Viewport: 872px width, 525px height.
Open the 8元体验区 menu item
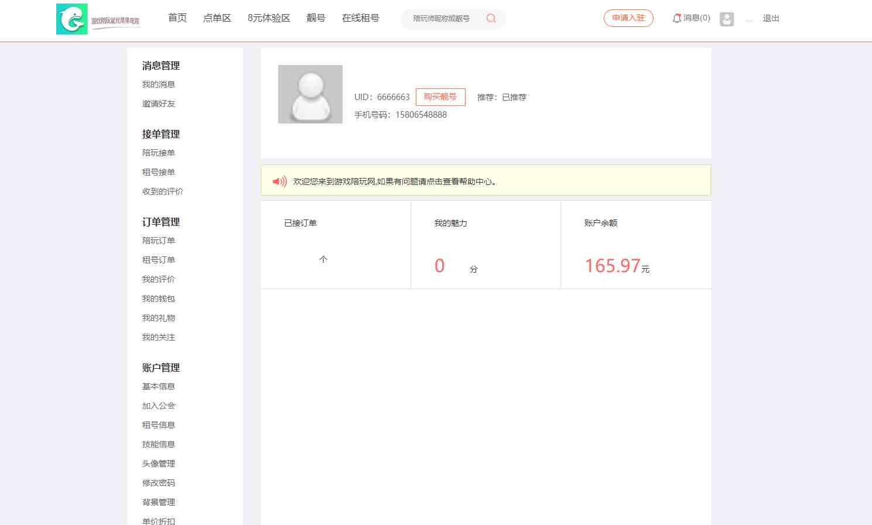[269, 18]
